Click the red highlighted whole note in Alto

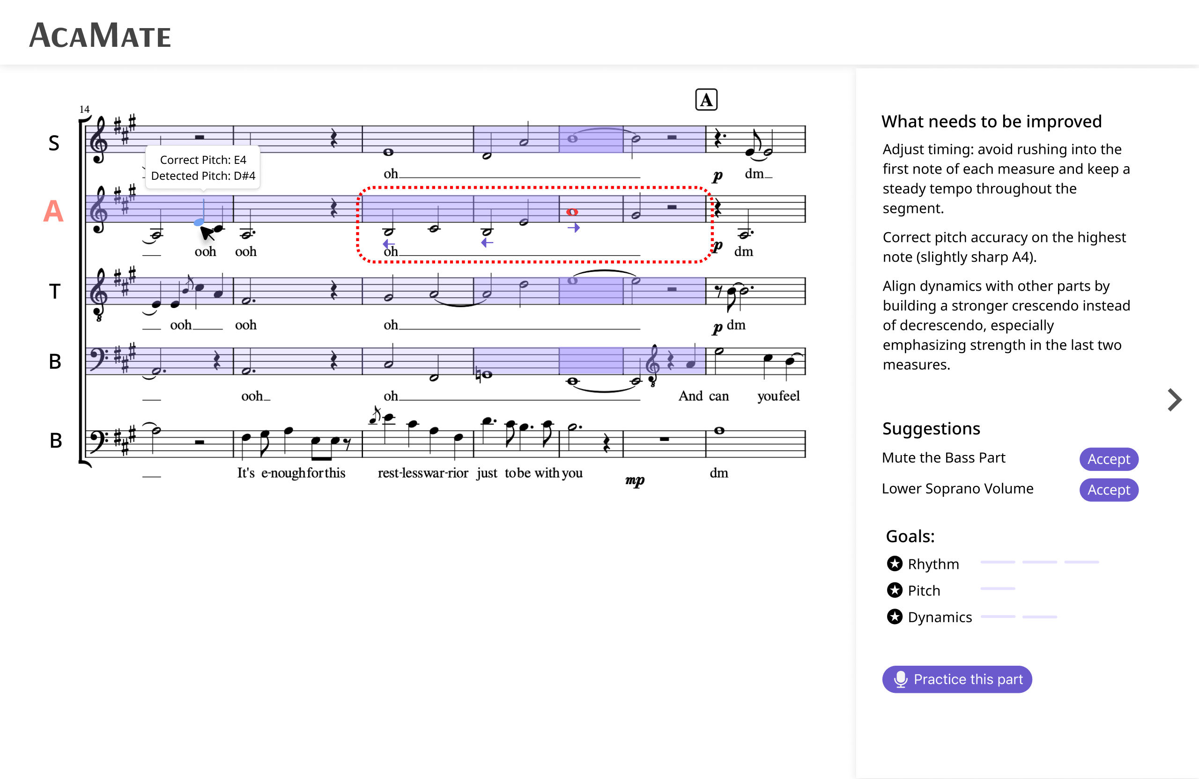coord(572,212)
